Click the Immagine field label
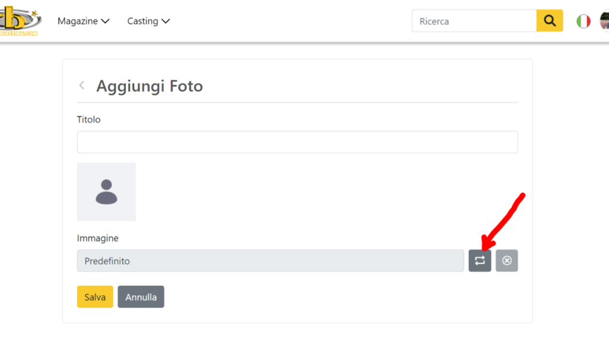The image size is (609, 346). (97, 238)
